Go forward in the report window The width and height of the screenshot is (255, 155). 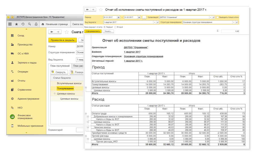coord(93,10)
